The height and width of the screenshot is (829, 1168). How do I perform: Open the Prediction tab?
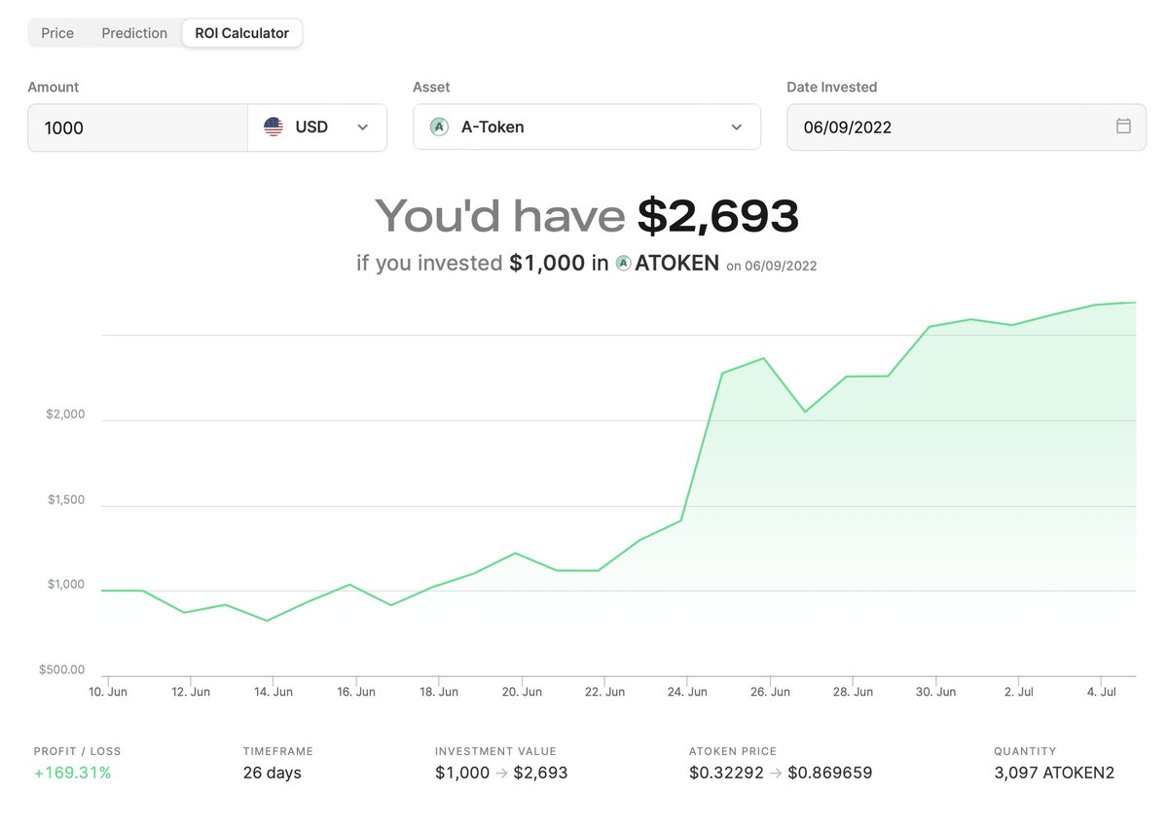(x=134, y=33)
